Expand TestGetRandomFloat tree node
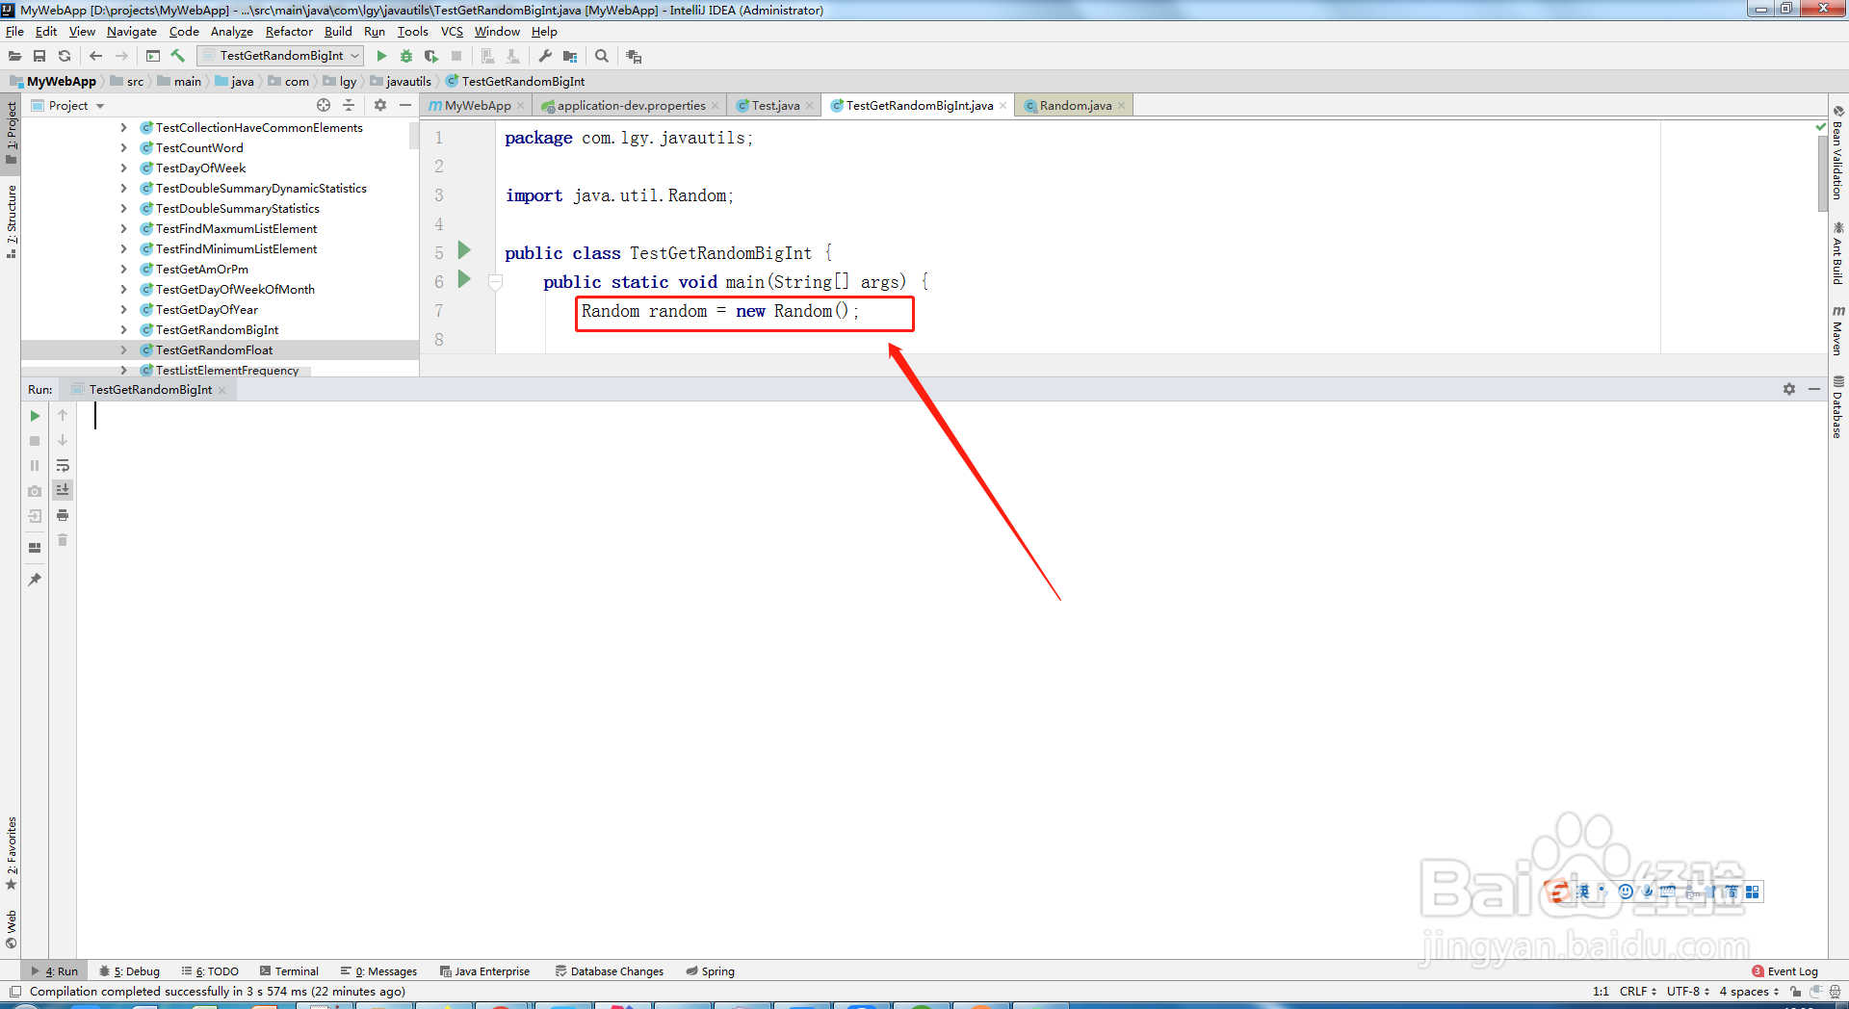This screenshot has height=1009, width=1849. point(123,349)
